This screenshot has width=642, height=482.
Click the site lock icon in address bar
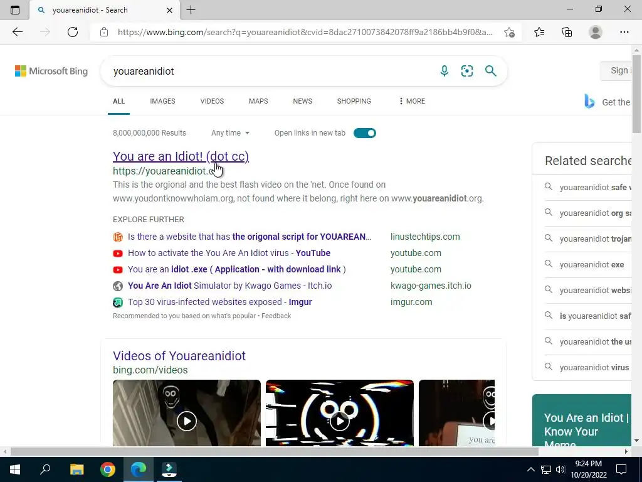[104, 32]
